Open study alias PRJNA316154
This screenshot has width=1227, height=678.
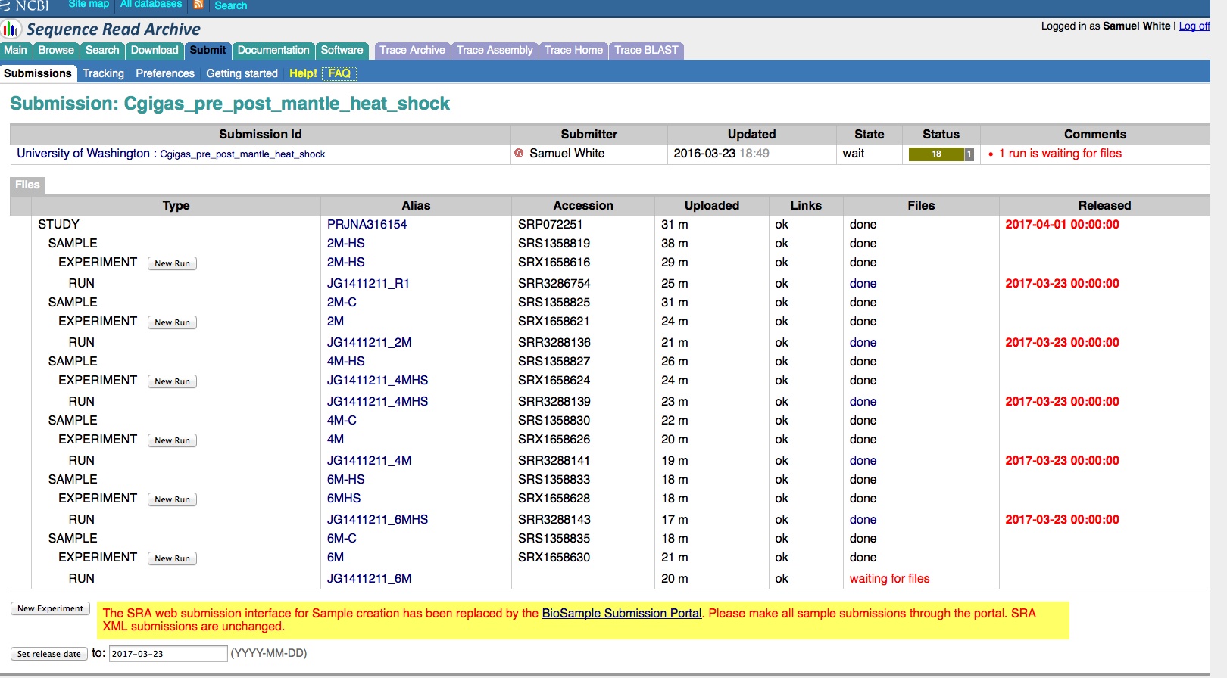coord(367,225)
